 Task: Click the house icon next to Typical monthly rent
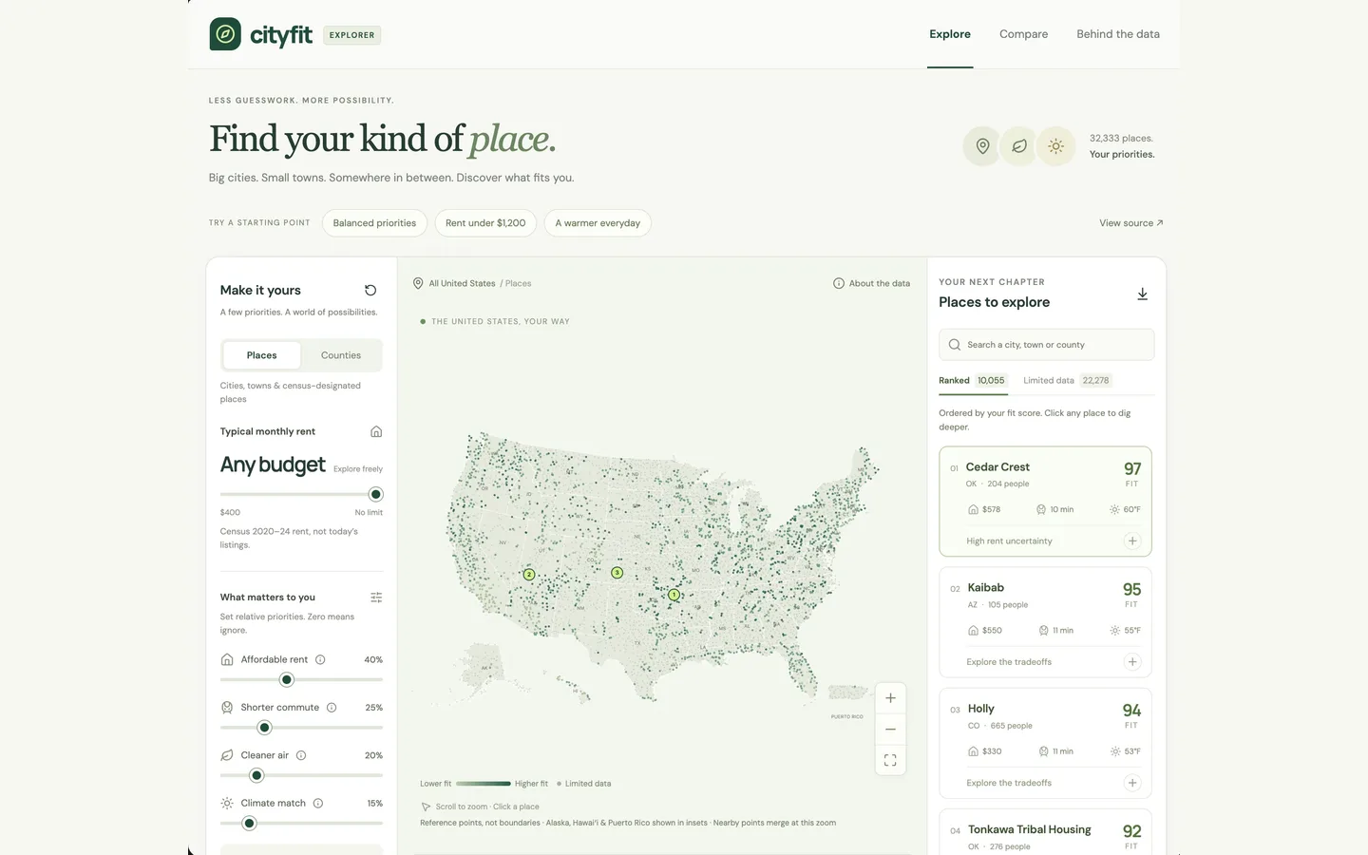coord(376,431)
